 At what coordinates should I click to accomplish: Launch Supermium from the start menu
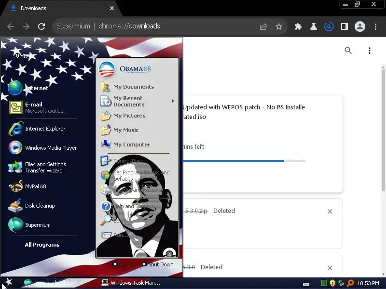click(x=29, y=225)
